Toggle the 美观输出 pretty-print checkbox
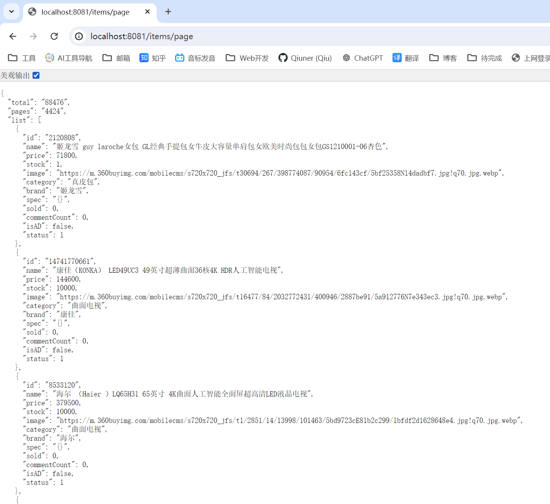The image size is (550, 504). coord(36,75)
